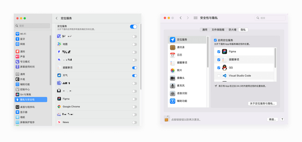Open 关于定位服务与隐私 details

tap(262, 104)
